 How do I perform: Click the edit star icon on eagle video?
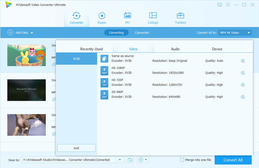[54, 134]
